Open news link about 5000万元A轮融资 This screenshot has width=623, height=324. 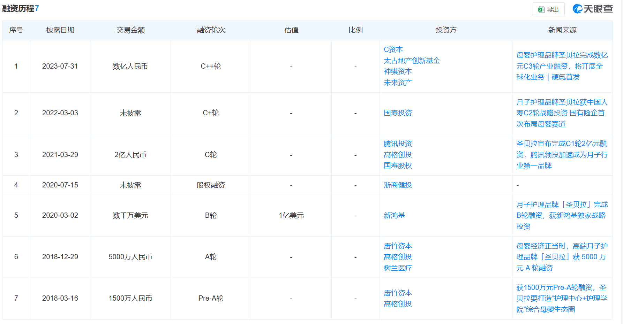tap(562, 257)
